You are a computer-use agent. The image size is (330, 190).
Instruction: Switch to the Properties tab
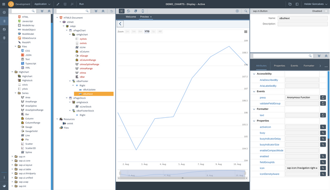(x=279, y=66)
